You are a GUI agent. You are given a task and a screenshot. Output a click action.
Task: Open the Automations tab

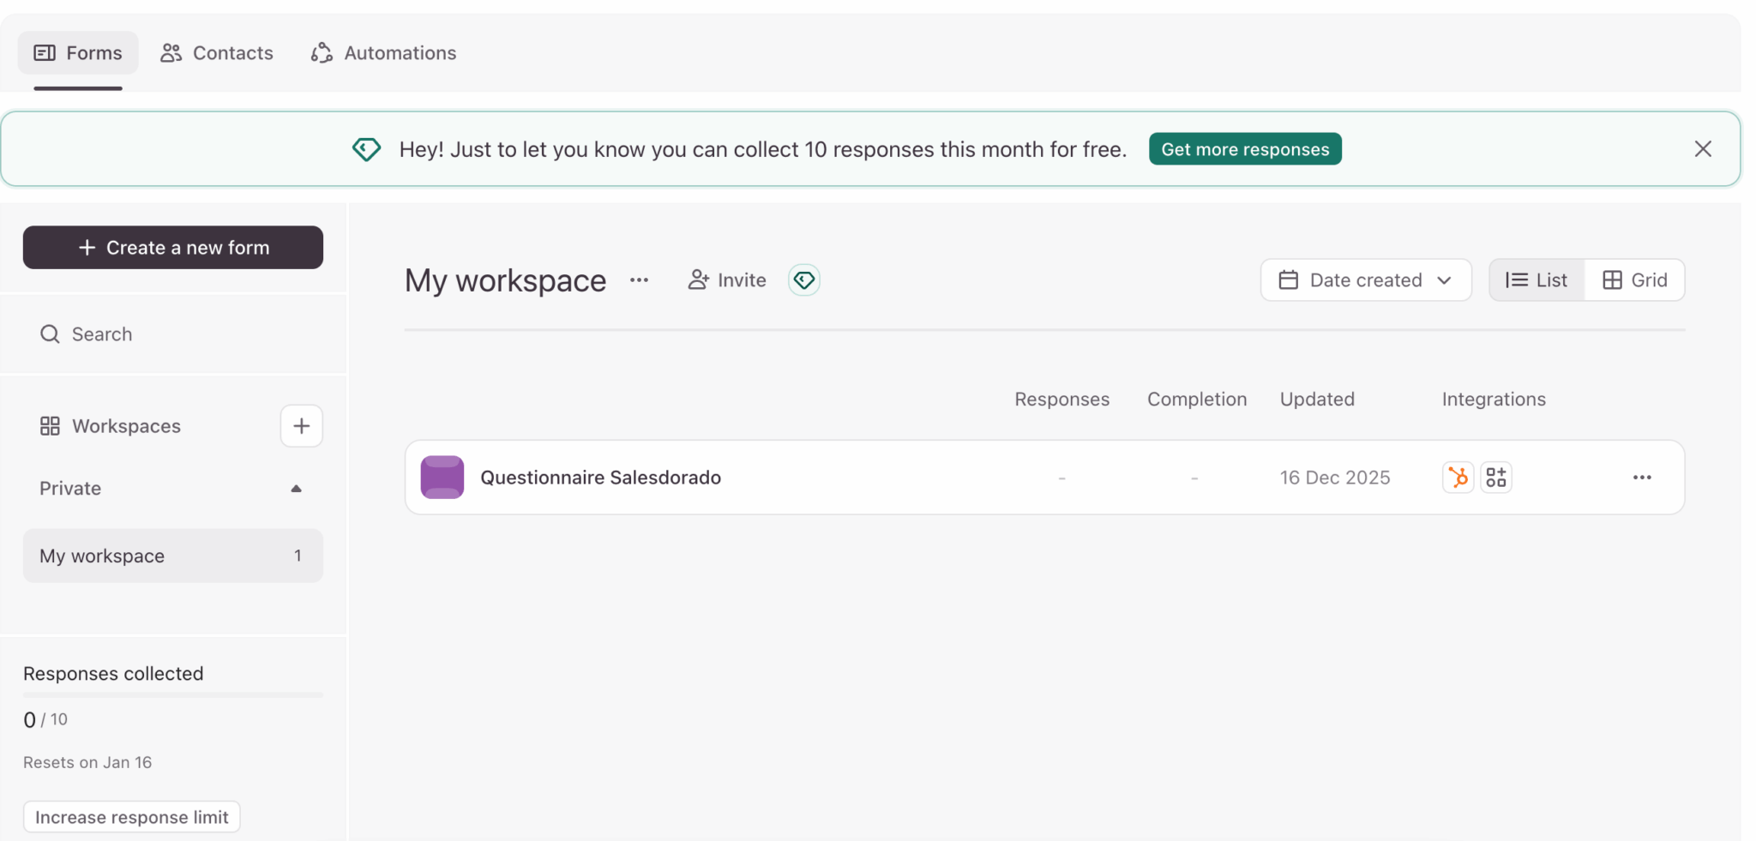pyautogui.click(x=383, y=53)
